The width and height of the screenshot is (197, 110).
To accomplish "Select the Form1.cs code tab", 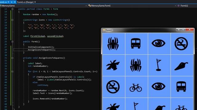I will 3,2.
